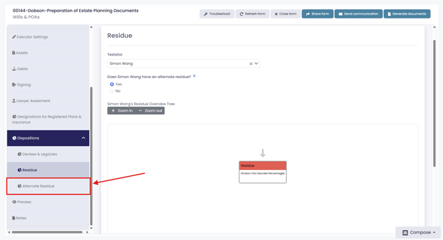Click the Lawyer Assessment person icon

14,100
